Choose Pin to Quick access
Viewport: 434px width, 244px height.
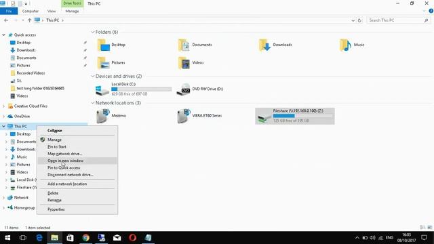[77, 168]
